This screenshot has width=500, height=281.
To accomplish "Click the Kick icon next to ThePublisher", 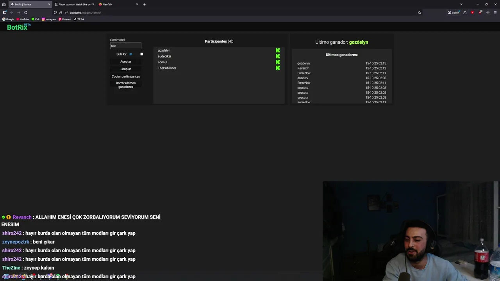I will tap(278, 68).
